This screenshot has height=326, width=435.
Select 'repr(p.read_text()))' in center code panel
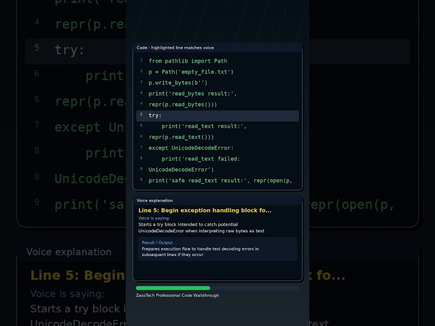[181, 137]
